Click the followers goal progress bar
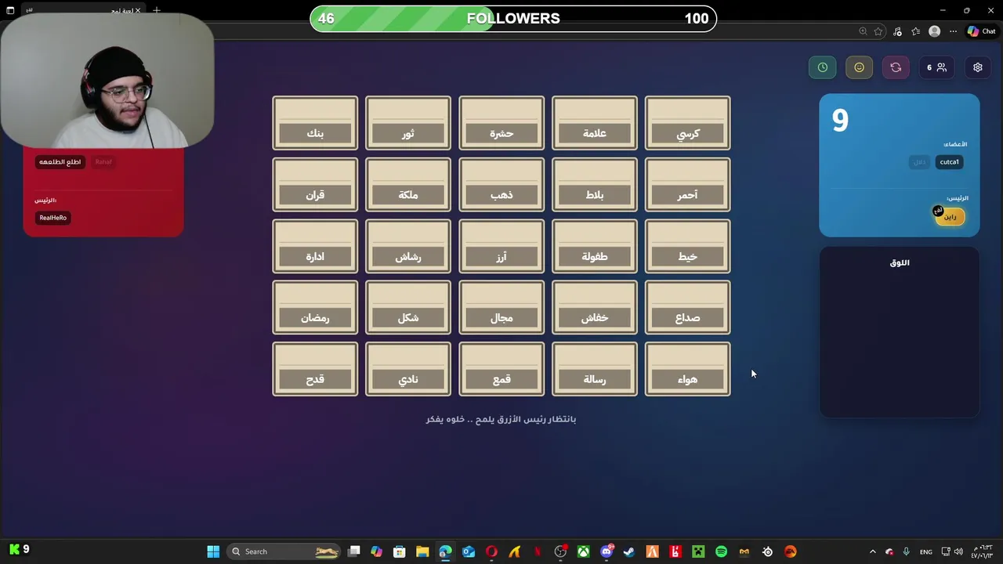This screenshot has width=1003, height=564. click(x=513, y=19)
